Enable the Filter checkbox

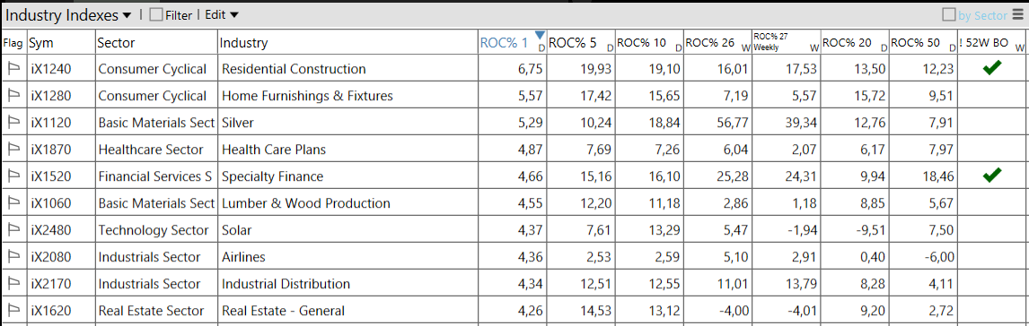coord(156,14)
